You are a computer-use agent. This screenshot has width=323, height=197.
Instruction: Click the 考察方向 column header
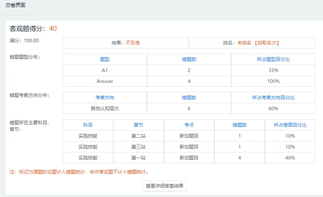(105, 98)
